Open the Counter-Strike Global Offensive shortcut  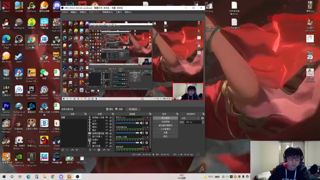click(x=32, y=76)
